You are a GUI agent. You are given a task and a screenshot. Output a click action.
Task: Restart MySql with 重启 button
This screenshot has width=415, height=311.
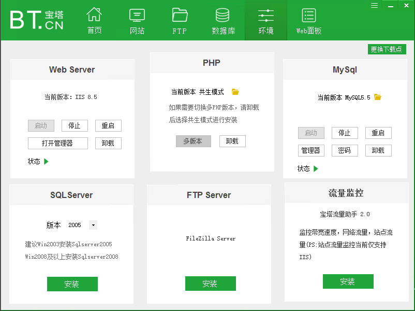[x=378, y=133]
